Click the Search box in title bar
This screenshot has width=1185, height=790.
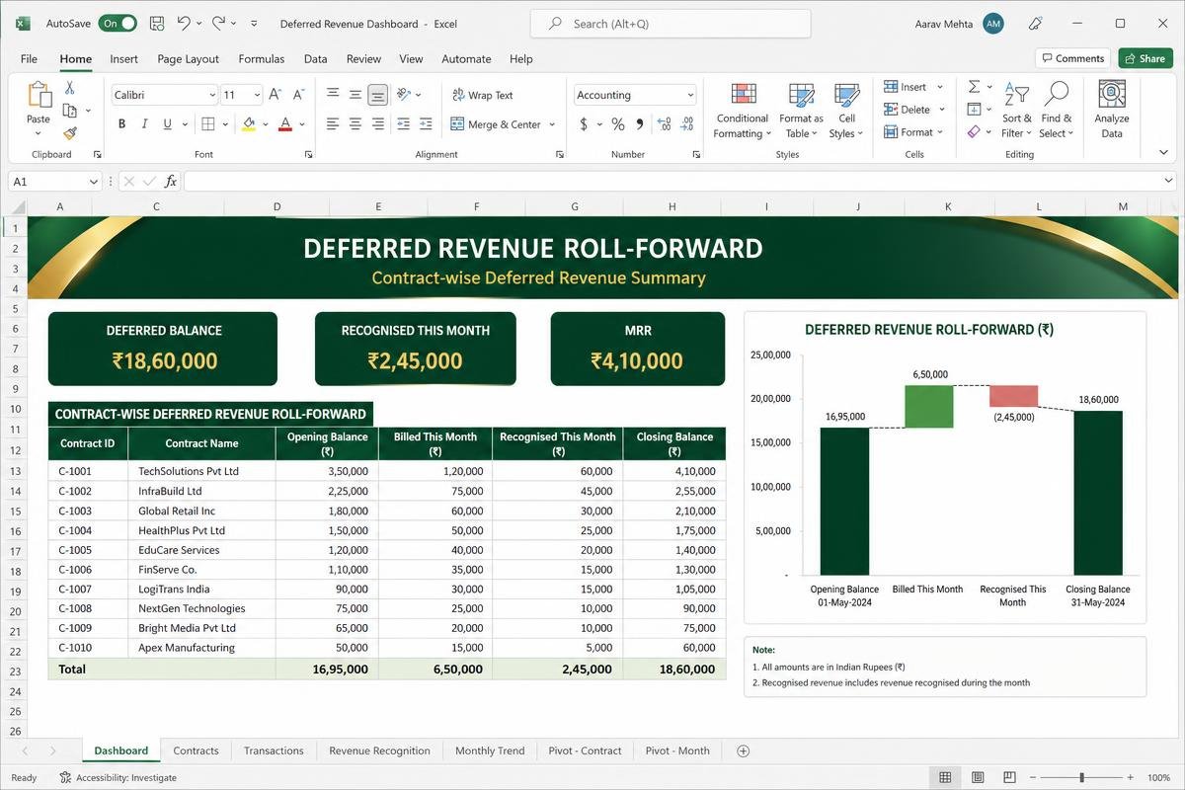671,23
